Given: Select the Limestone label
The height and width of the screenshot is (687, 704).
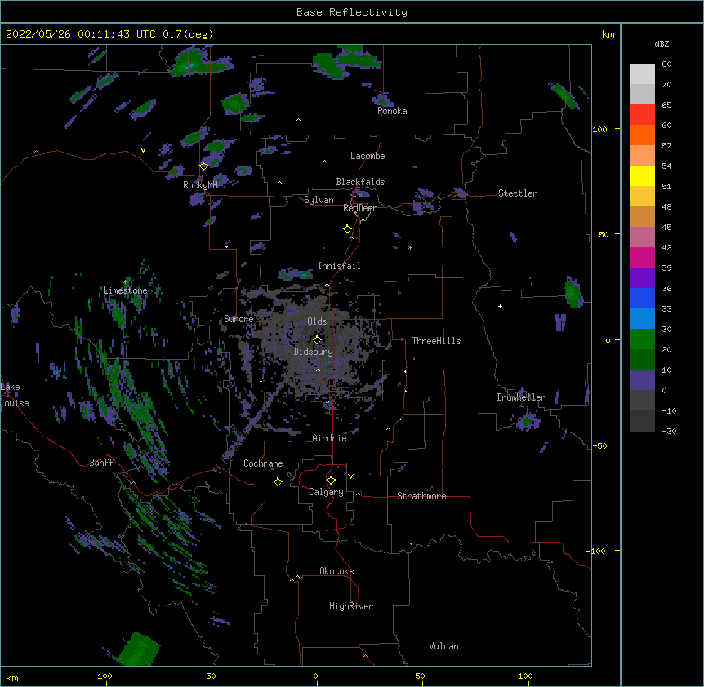Looking at the screenshot, I should [125, 290].
